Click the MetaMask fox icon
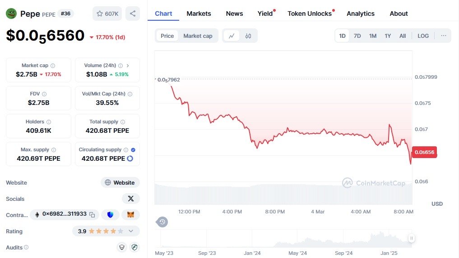Image resolution: width=459 pixels, height=258 pixels. pos(130,215)
